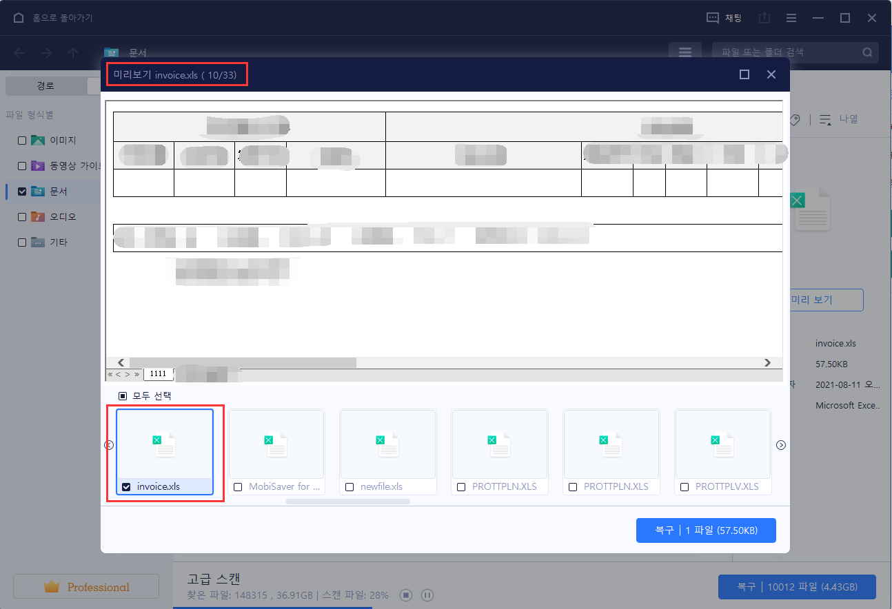Show previous thumbnails with left carousel arrow
Screen dimensions: 892x609
click(109, 445)
